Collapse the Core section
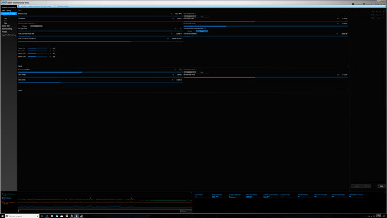387x218 pixels. [x=348, y=10]
